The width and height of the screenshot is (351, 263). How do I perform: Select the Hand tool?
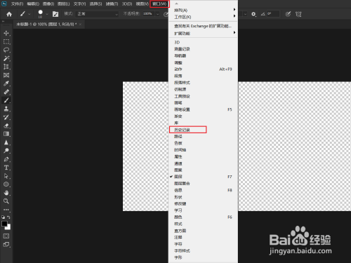pos(6,193)
